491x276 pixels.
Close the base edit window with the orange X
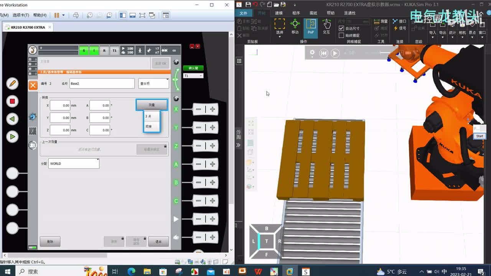(33, 85)
